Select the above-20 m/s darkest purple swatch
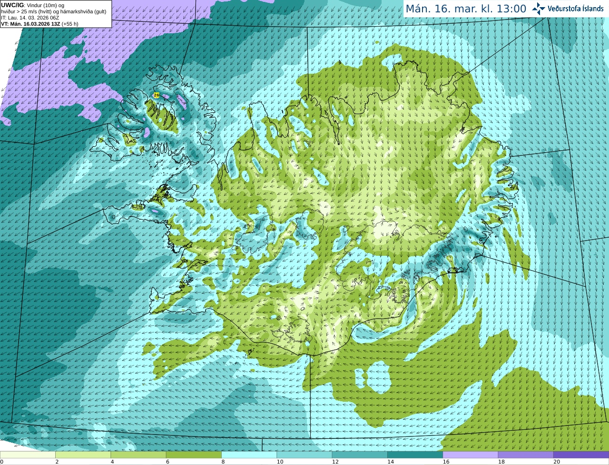 (x=581, y=455)
